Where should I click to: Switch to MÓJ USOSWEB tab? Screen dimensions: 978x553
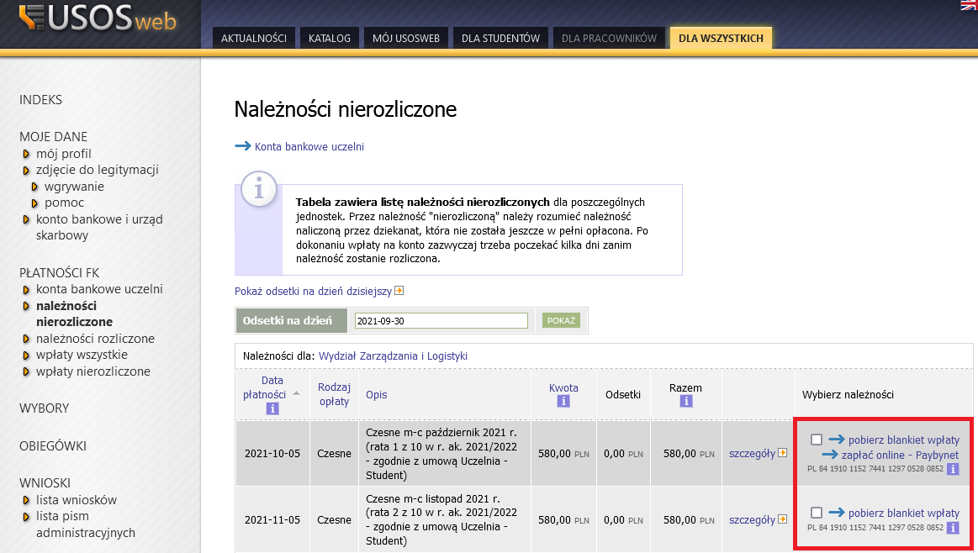pyautogui.click(x=406, y=38)
